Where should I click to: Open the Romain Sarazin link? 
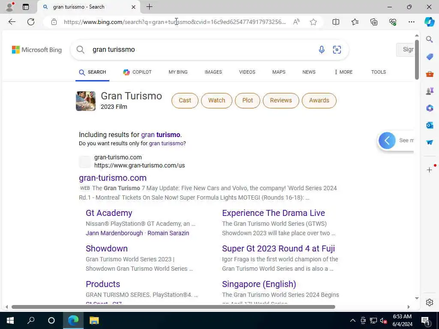[168, 233]
